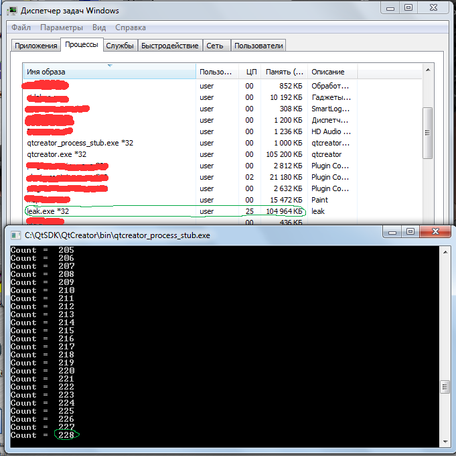Switch to the Приложения tab

[x=36, y=46]
